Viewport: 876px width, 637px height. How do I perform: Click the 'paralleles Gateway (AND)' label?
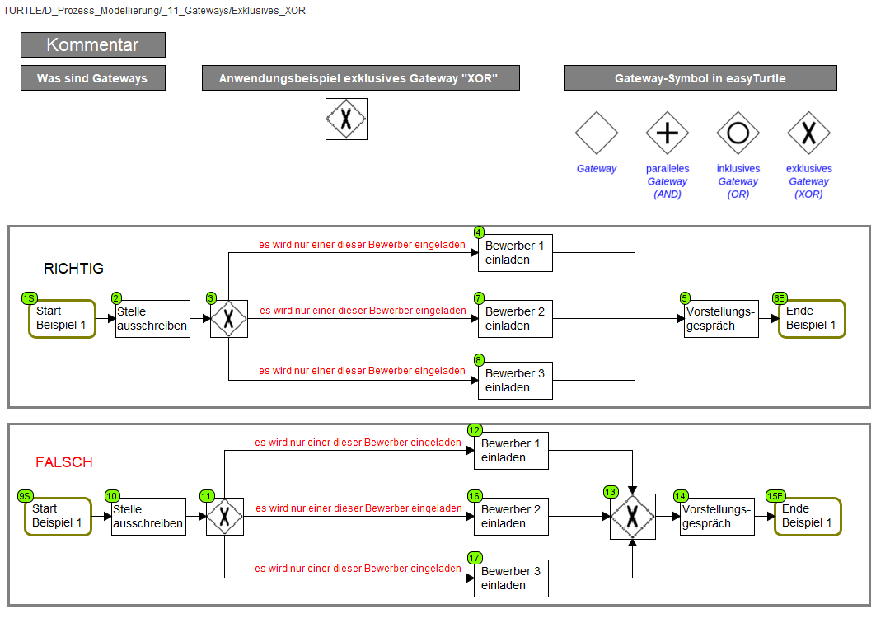pos(667,181)
